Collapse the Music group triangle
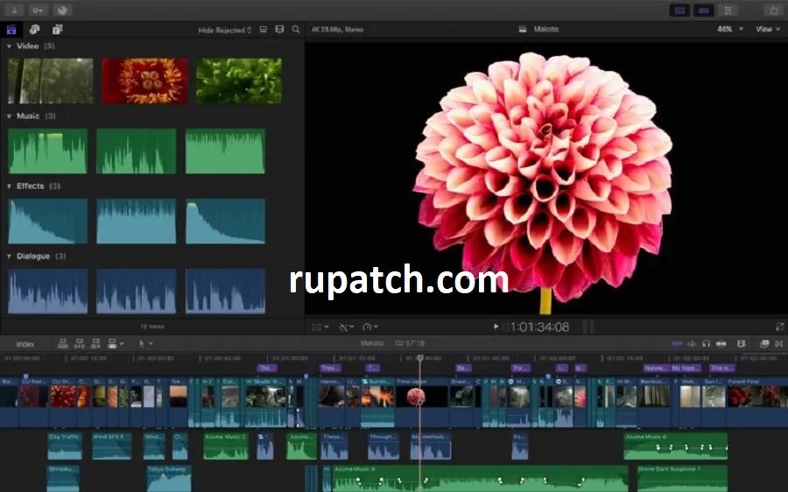 [9, 116]
